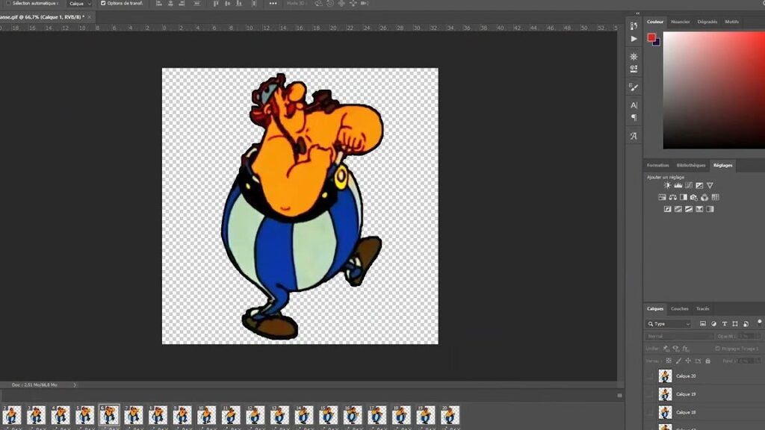Add a Color Lookup adjustment
This screenshot has width=765, height=430.
[x=715, y=197]
